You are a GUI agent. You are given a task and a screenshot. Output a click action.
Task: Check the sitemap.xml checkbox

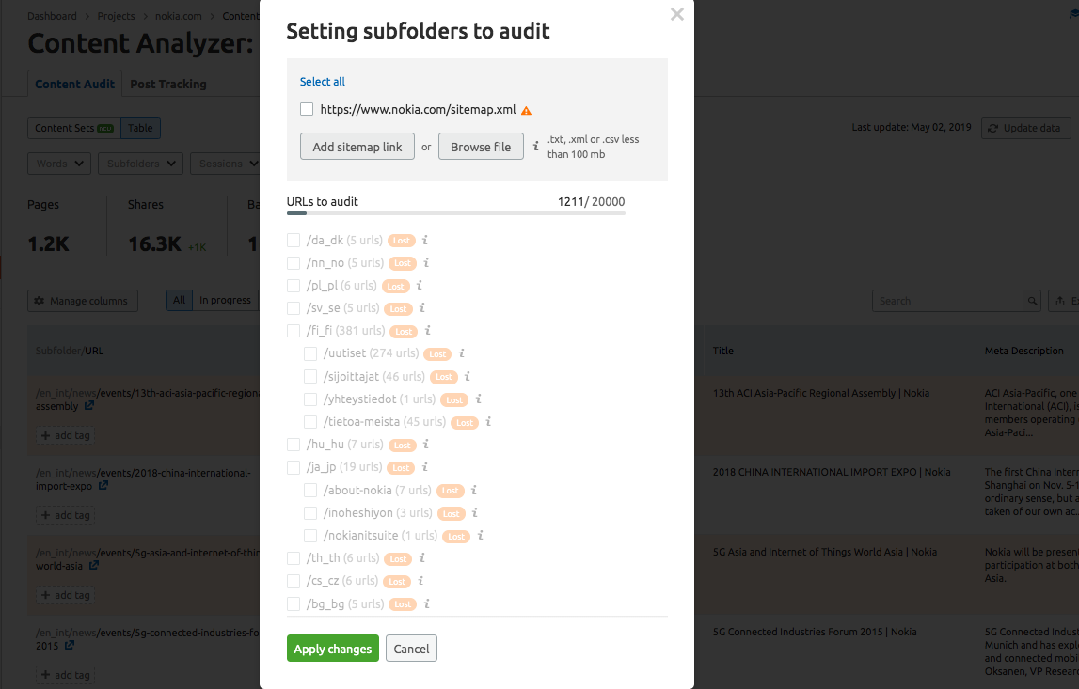pos(307,109)
